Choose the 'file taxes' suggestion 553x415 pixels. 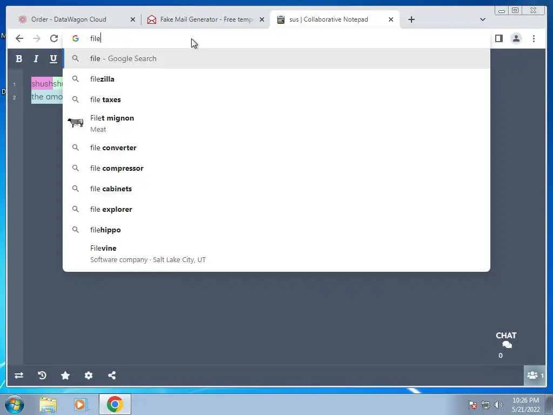click(276, 99)
